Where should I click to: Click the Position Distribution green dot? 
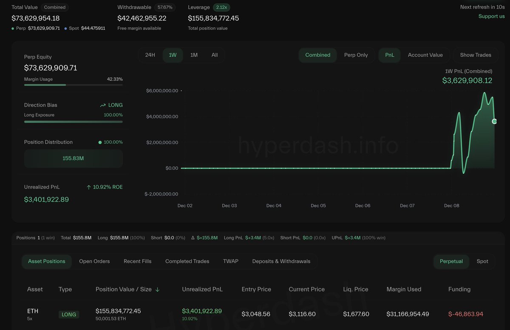click(100, 142)
